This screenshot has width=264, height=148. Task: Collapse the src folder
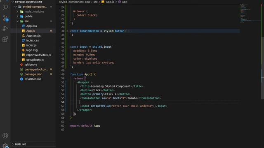(17, 21)
